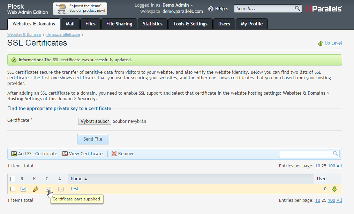Click the certificate part icon for test
Image resolution: width=354 pixels, height=214 pixels.
(48, 189)
